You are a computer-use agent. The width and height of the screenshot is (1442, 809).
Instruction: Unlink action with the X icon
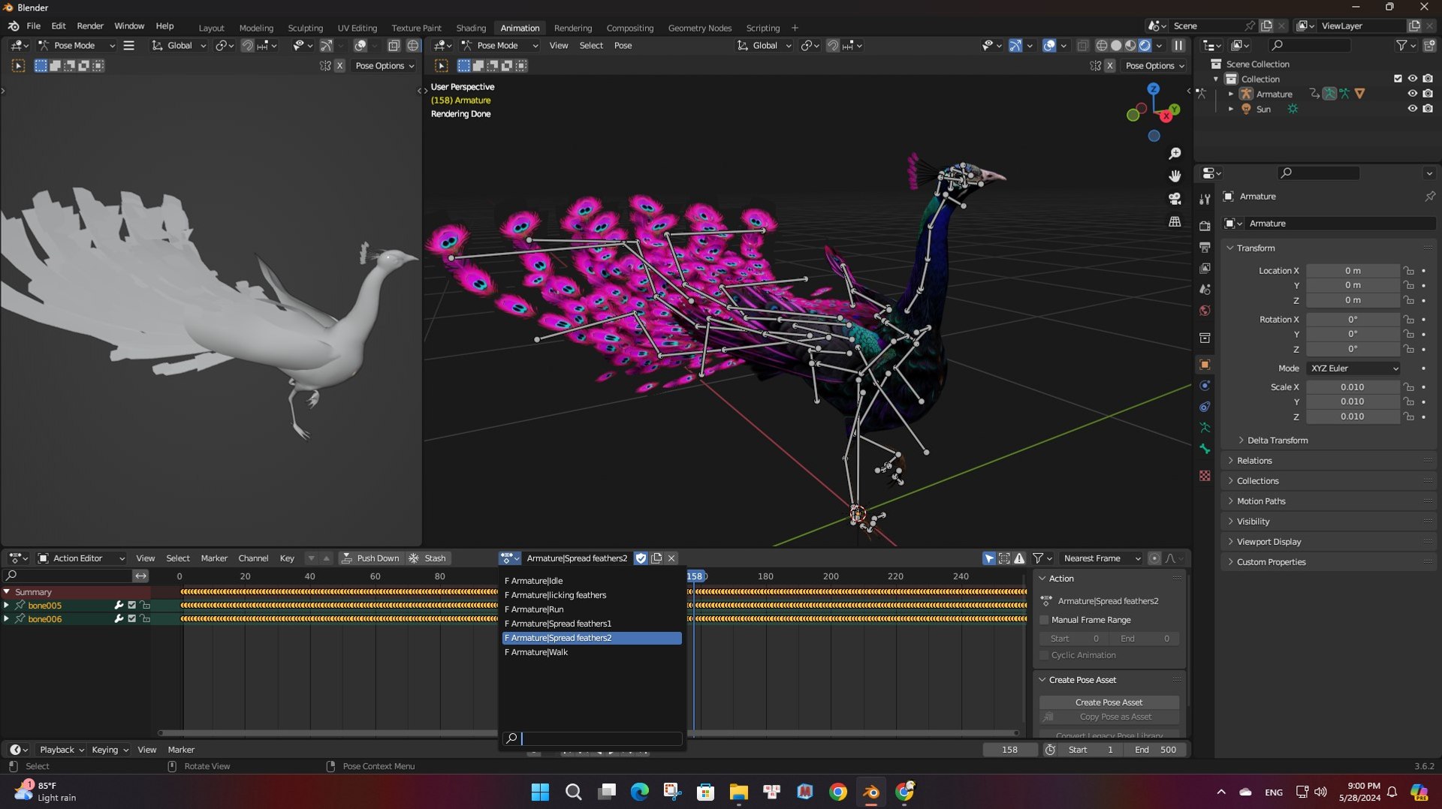[x=671, y=558]
